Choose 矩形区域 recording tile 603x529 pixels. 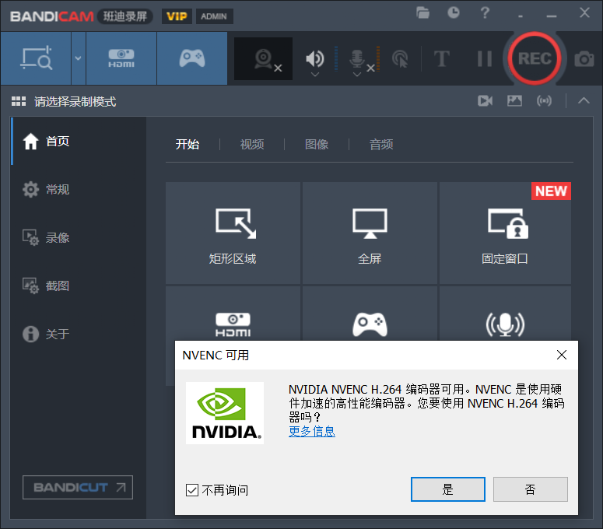233,233
